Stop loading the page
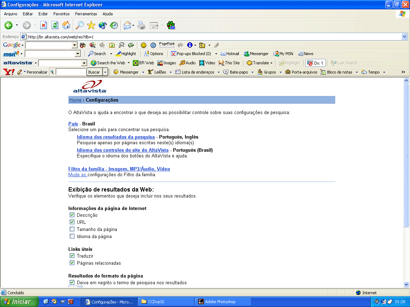Image resolution: width=410 pixels, height=307 pixels. (43, 25)
